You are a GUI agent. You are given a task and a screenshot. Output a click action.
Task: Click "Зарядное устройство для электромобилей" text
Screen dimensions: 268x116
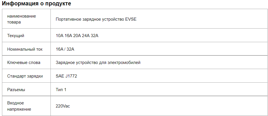pos(98,63)
